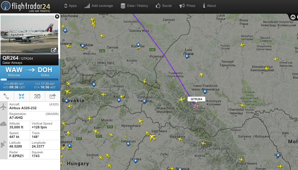Select the large yellow aircraft near Satu Mare

[152, 137]
